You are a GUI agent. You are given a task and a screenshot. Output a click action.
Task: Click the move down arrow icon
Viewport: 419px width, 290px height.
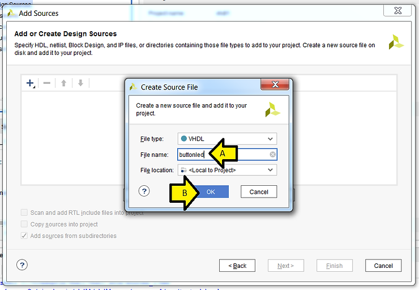(80, 83)
